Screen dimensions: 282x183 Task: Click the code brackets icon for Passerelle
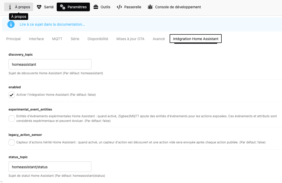[119, 7]
